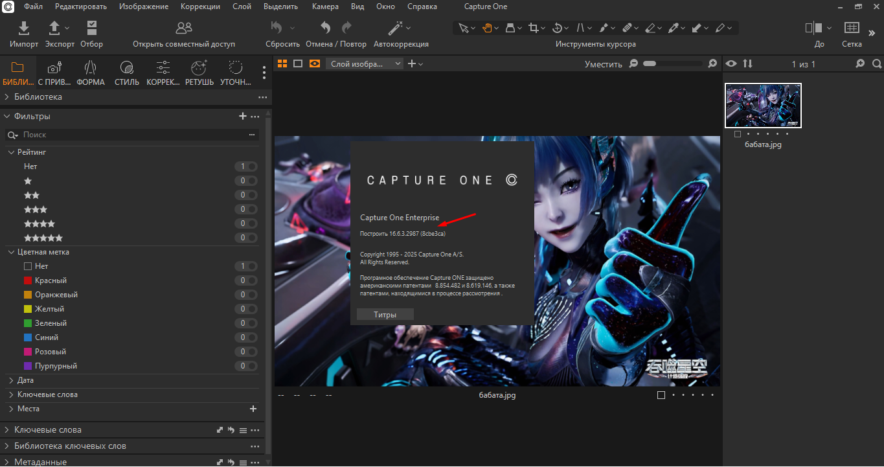This screenshot has height=467, width=884.
Task: Click the add plus next to Места
Action: tap(253, 409)
